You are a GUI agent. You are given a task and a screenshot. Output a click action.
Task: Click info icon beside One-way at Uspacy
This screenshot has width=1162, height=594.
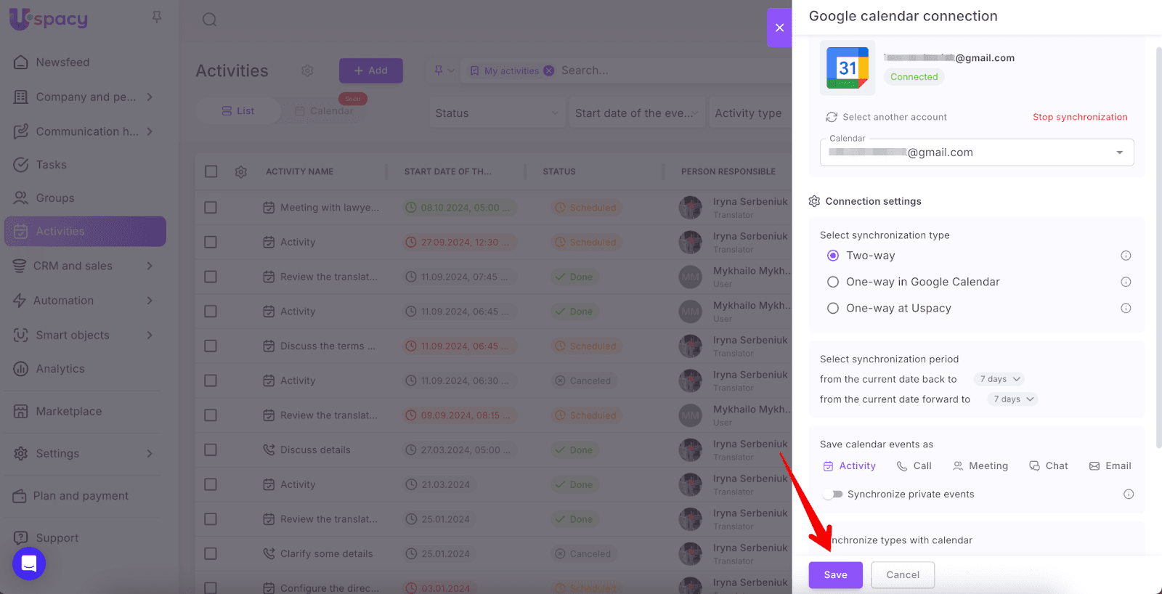tap(1126, 309)
